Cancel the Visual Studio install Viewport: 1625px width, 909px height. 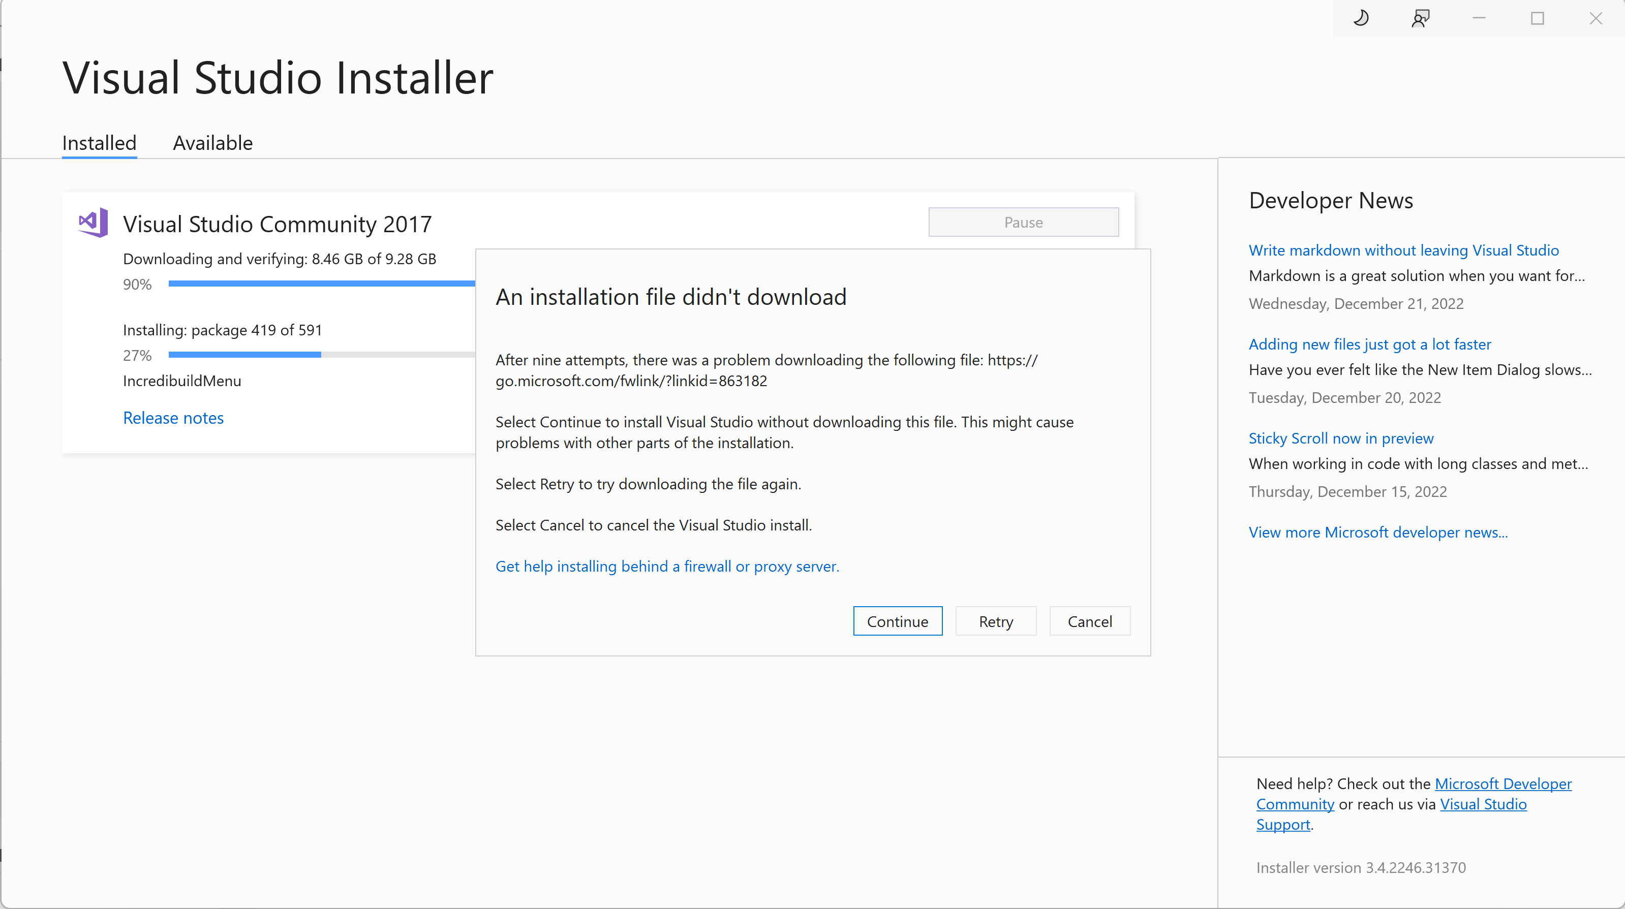1089,621
